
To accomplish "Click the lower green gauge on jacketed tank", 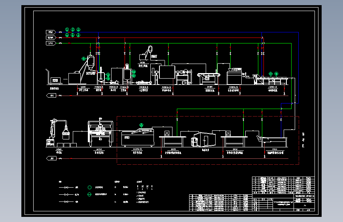I will tap(134, 75).
